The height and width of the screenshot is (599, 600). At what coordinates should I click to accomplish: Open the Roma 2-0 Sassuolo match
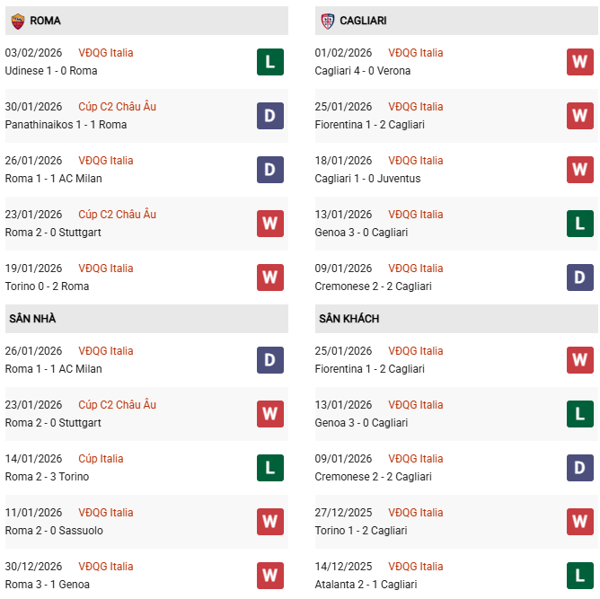(54, 531)
